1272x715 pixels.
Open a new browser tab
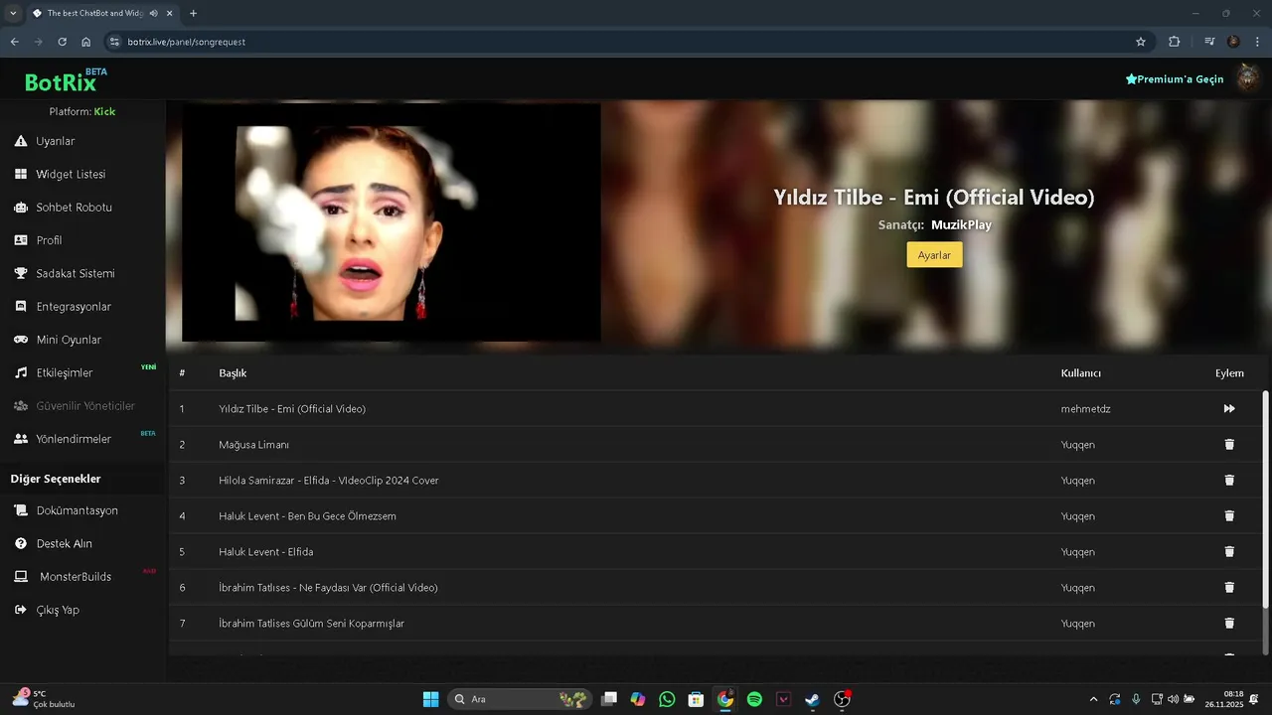click(x=193, y=13)
